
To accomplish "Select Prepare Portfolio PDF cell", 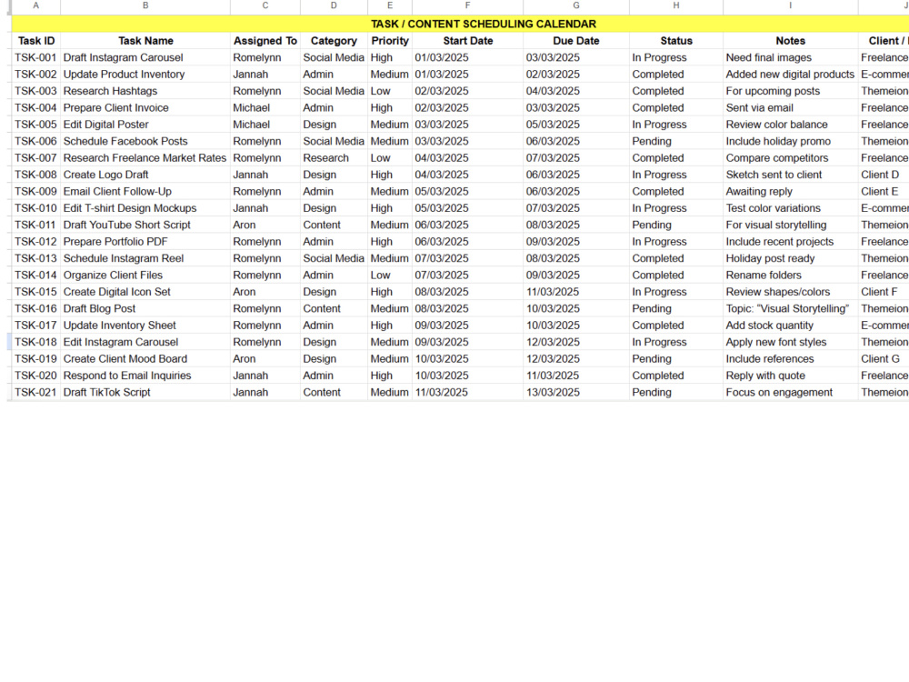I will [x=145, y=241].
